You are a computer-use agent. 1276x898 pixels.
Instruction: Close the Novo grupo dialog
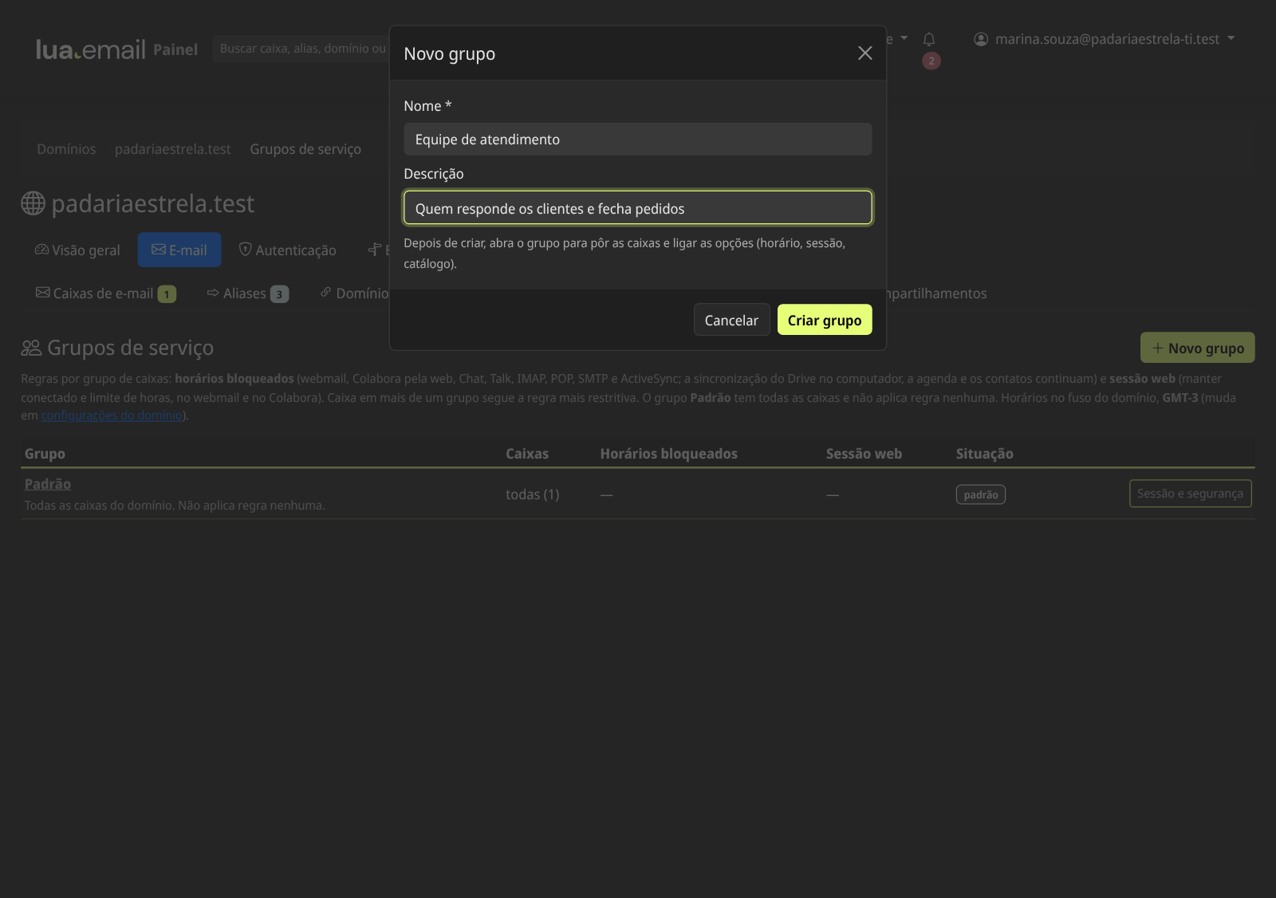pyautogui.click(x=864, y=53)
